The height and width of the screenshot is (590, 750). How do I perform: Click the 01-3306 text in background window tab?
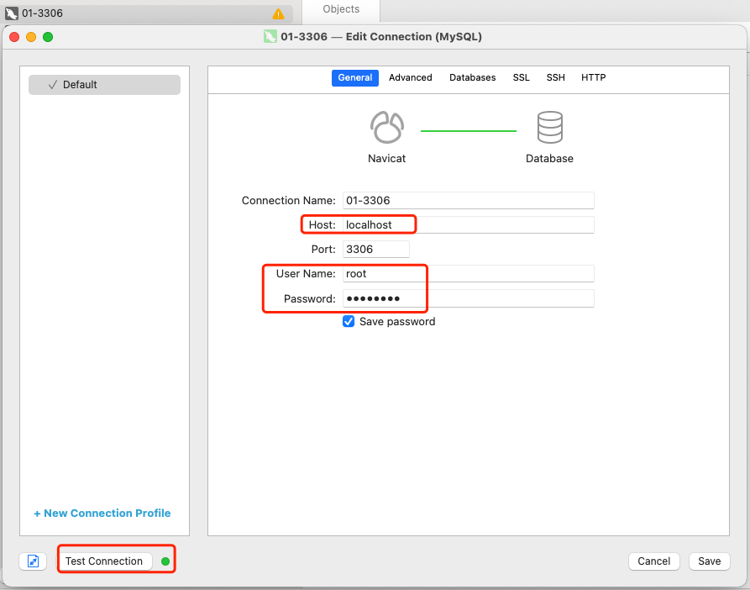(42, 13)
